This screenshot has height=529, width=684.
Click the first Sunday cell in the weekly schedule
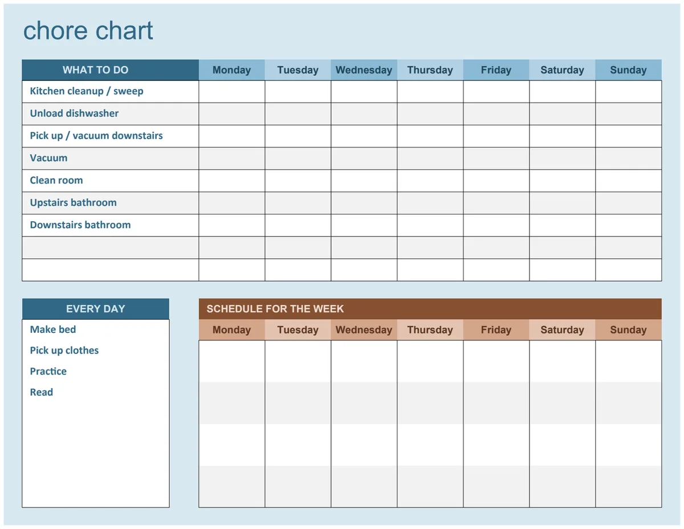pyautogui.click(x=629, y=361)
